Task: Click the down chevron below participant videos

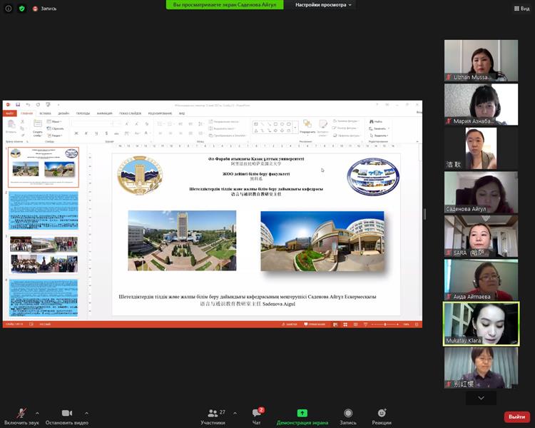Action: pos(481,398)
